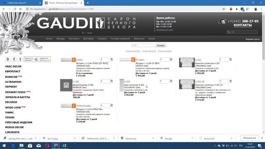This screenshot has height=149, width=265.
Task: Add door decor D 200 to cart
Action: click(x=111, y=81)
